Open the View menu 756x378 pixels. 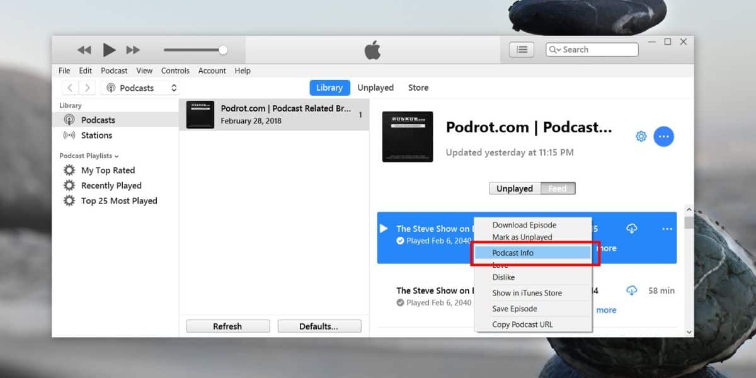tap(144, 71)
